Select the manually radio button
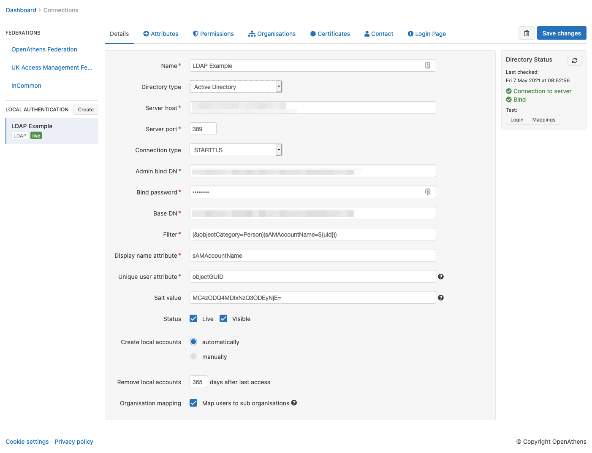The image size is (592, 453). pos(193,356)
